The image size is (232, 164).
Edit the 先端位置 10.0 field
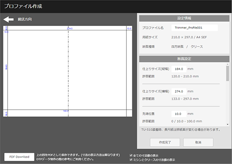point(179,114)
